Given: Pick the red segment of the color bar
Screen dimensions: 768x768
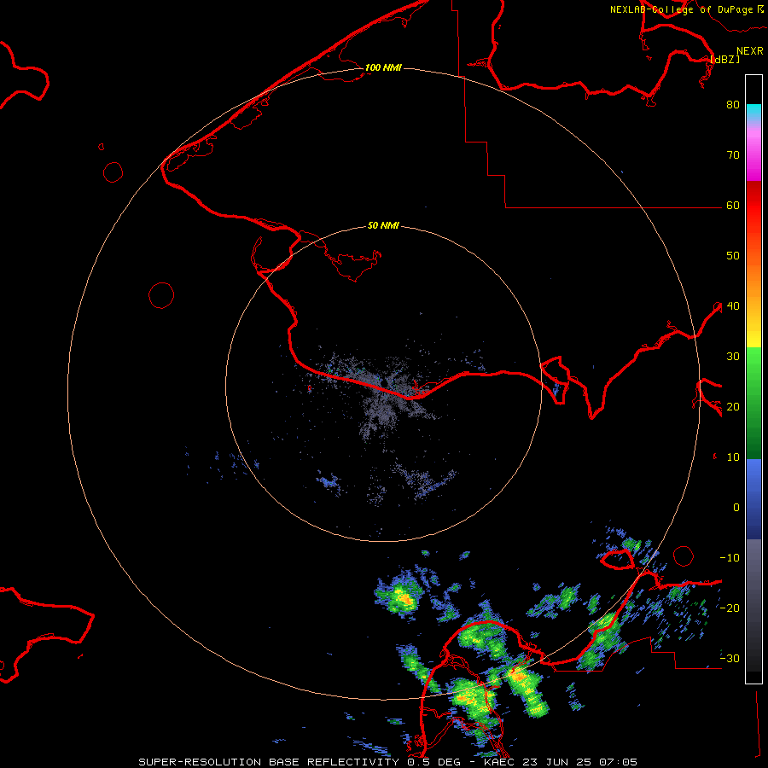Looking at the screenshot, I should point(753,206).
